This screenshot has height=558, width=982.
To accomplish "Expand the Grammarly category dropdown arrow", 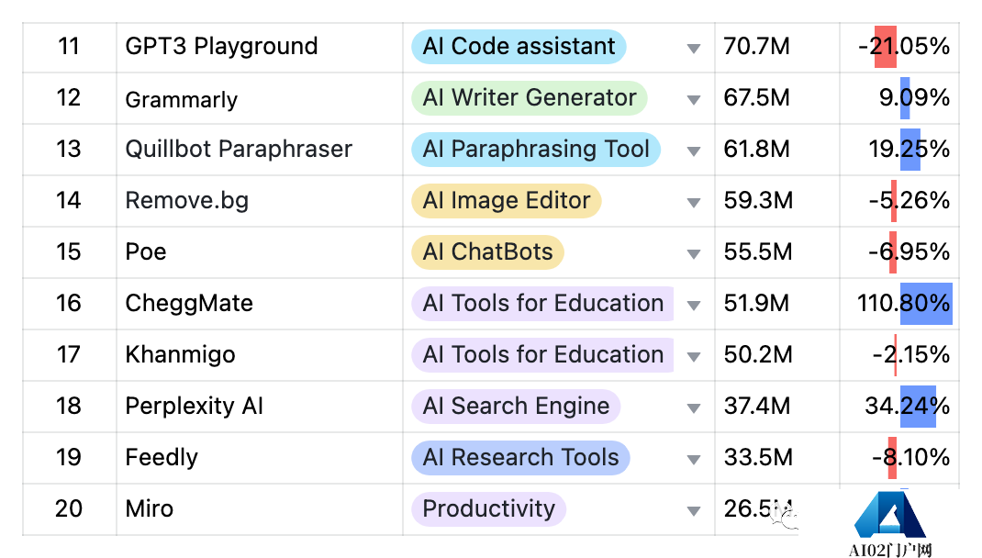I will 694,99.
